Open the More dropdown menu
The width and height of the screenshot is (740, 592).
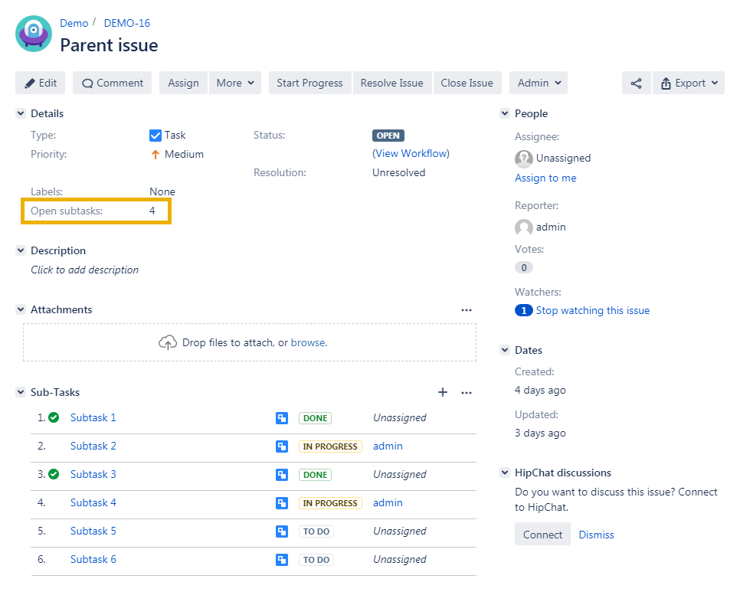[x=235, y=83]
